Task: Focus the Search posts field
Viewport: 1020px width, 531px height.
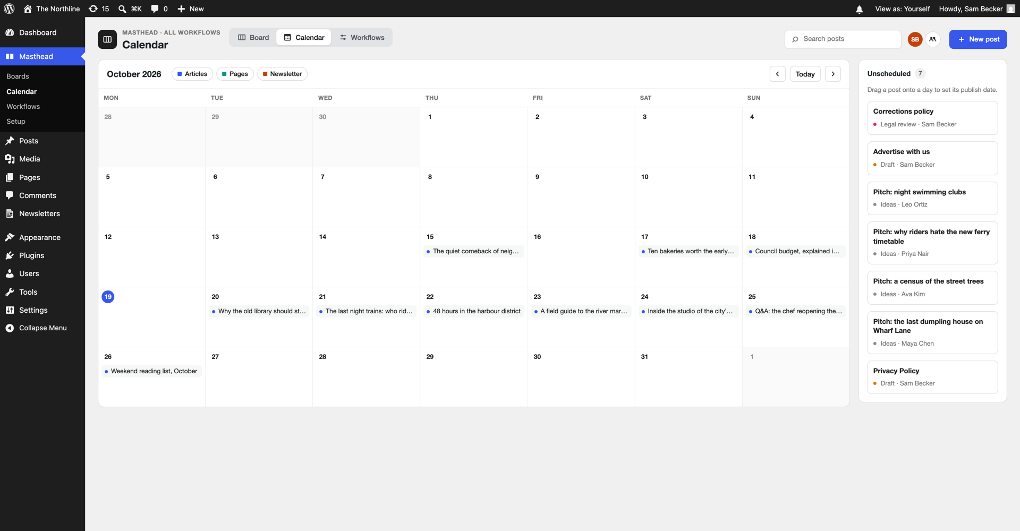Action: tap(843, 39)
